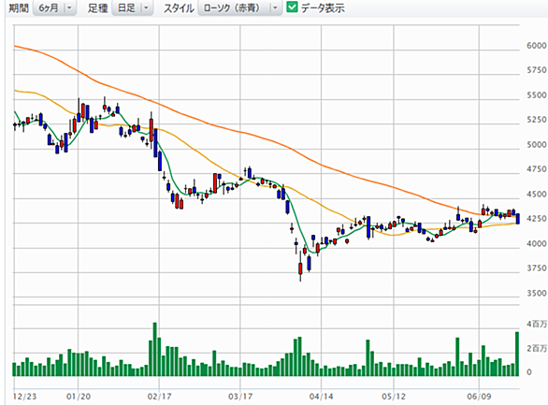Open the 足種 日足 dropdown arrow
The image size is (548, 405).
click(x=147, y=7)
